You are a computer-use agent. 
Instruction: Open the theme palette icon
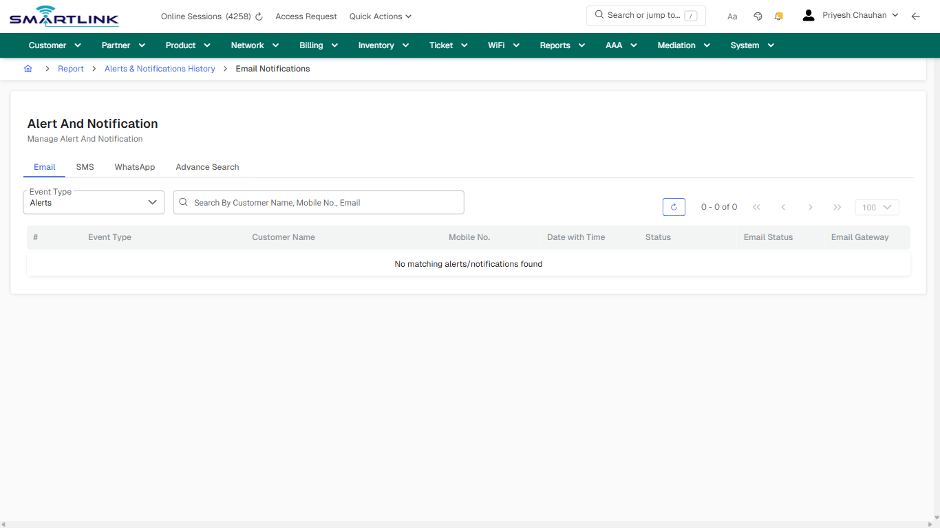pos(758,16)
